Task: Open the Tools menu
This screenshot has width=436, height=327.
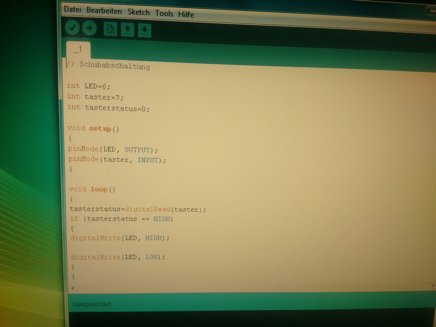Action: [164, 13]
